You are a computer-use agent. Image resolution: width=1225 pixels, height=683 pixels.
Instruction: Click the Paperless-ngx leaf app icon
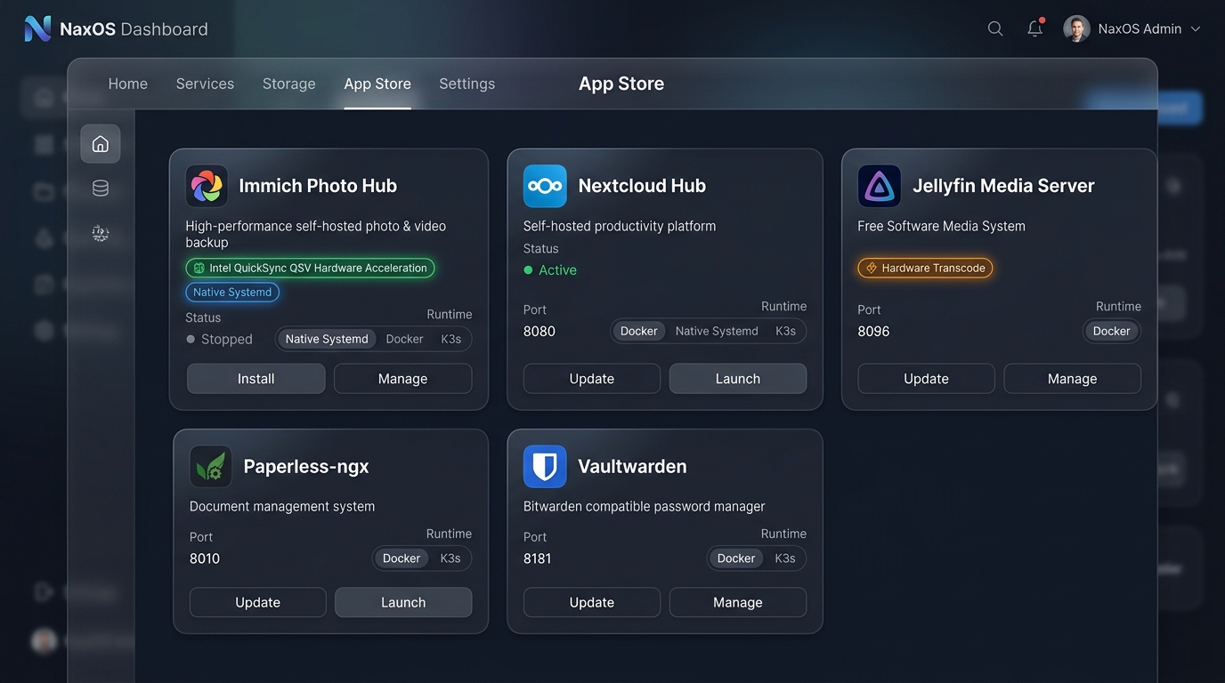click(x=211, y=466)
